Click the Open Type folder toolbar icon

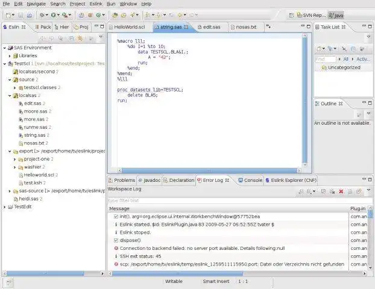tap(115, 15)
